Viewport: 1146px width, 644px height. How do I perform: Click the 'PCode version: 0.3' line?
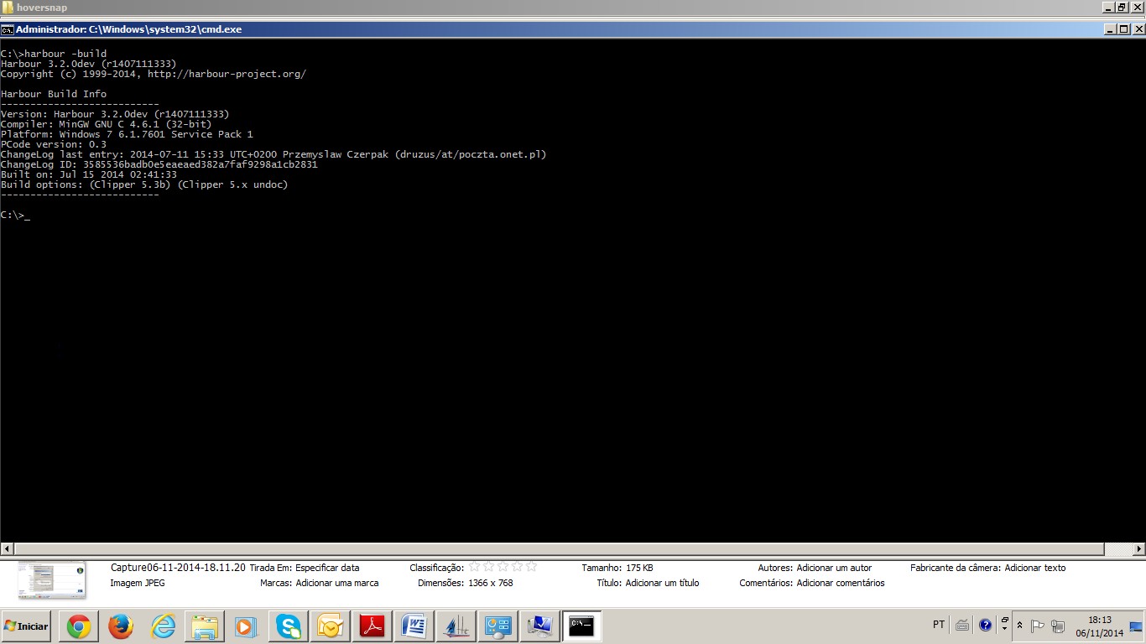click(x=54, y=144)
